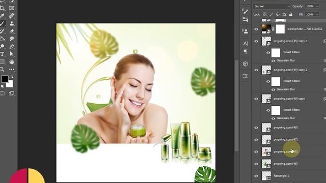This screenshot has width=326, height=183.
Task: Hide Gaussian Blur under copy 2 layer
Action: coord(273,89)
